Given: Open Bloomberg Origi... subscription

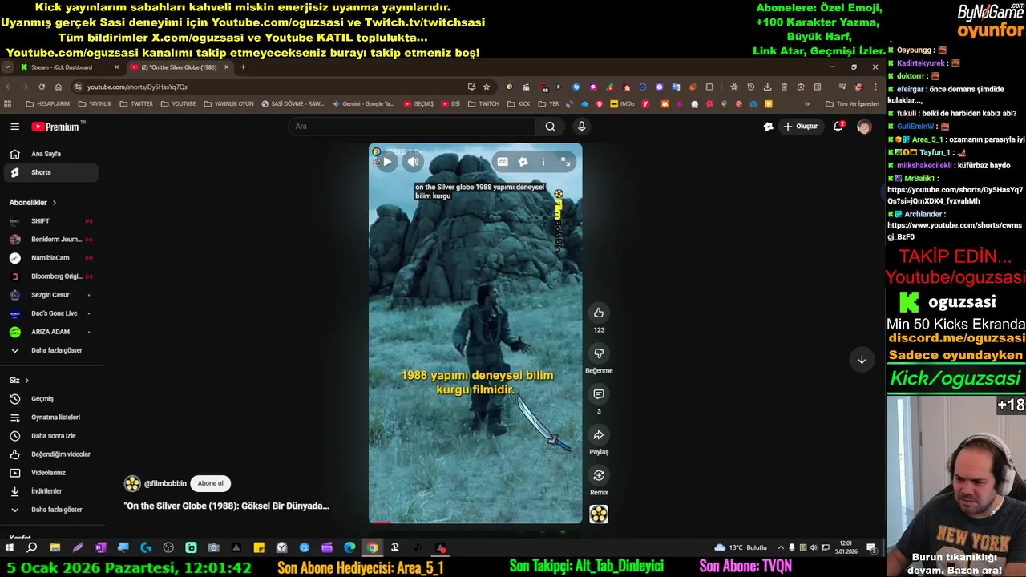Looking at the screenshot, I should 50,276.
